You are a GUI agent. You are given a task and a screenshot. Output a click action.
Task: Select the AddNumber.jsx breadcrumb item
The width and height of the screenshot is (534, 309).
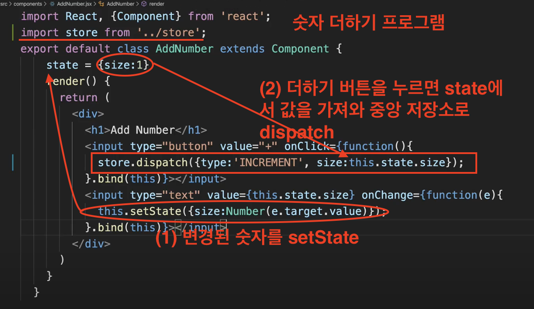click(x=74, y=4)
